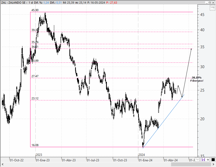This screenshot has height=167, width=216.
Task: Click the horizontal scrollbar thumb
Action: click(x=191, y=164)
